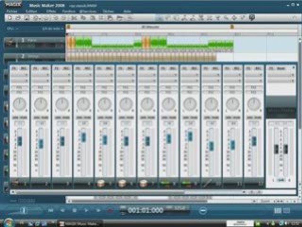Click the drum icon under mixer channel 7
Viewport: 302px width, 227px height.
pyautogui.click(x=143, y=183)
